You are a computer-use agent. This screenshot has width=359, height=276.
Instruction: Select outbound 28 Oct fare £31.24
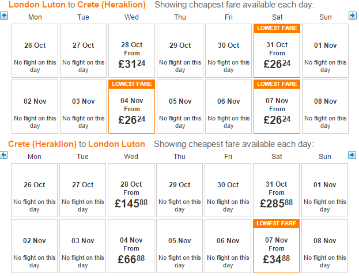click(x=131, y=51)
